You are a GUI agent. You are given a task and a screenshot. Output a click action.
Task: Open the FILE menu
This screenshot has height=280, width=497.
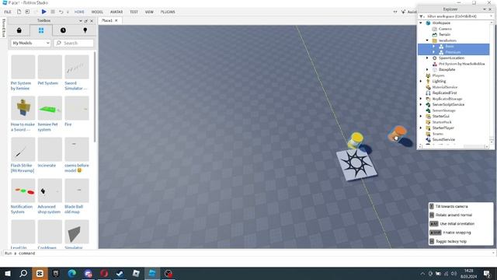point(8,12)
